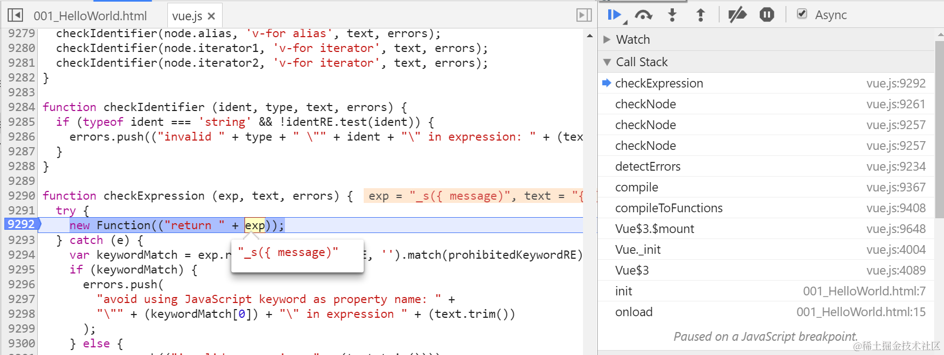This screenshot has height=355, width=944.
Task: Click the debugger pane vertical scrollbar
Action: click(x=939, y=129)
